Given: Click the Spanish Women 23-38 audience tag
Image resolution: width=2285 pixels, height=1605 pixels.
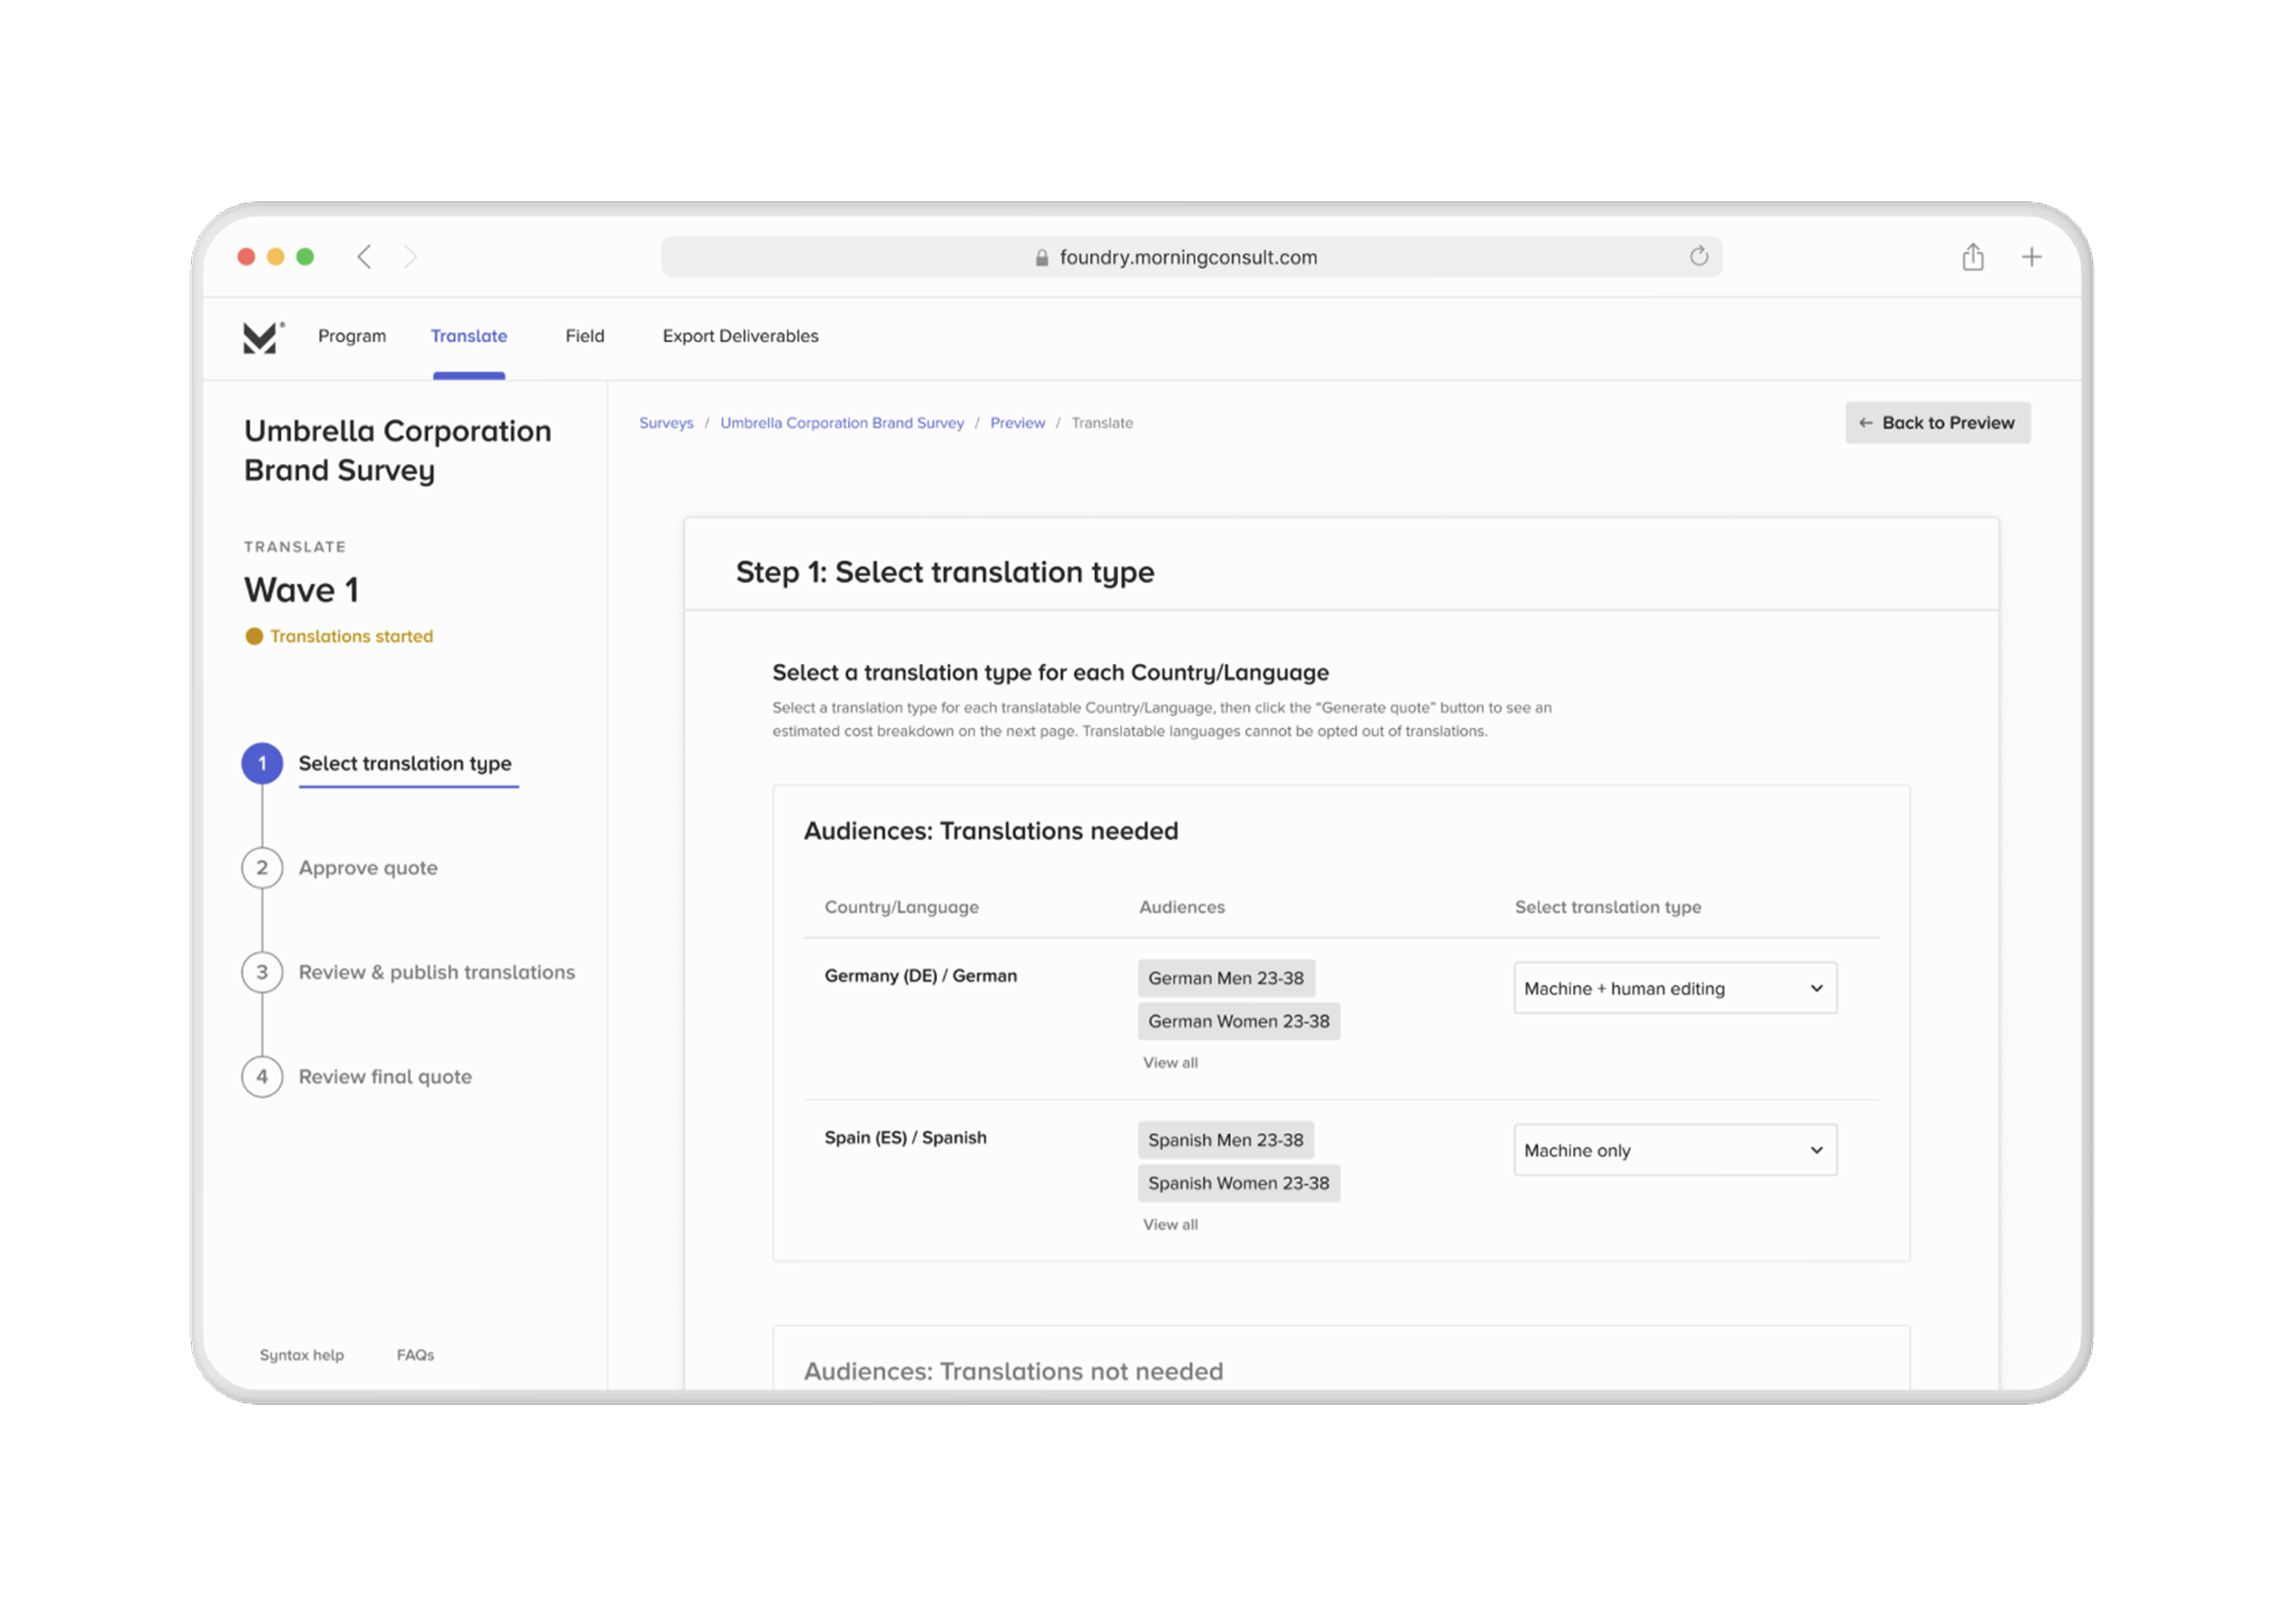Looking at the screenshot, I should pyautogui.click(x=1239, y=1183).
